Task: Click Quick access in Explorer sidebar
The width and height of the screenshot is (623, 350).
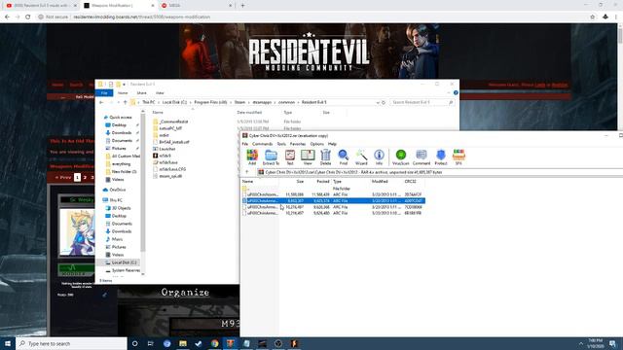Action: coord(120,117)
